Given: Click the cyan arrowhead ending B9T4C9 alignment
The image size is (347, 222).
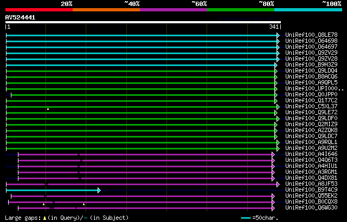Looking at the screenshot, I should (99, 190).
